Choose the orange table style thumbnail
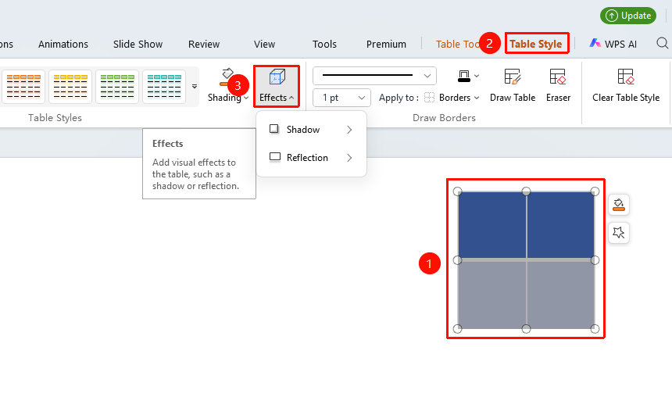The width and height of the screenshot is (672, 404). [x=23, y=87]
